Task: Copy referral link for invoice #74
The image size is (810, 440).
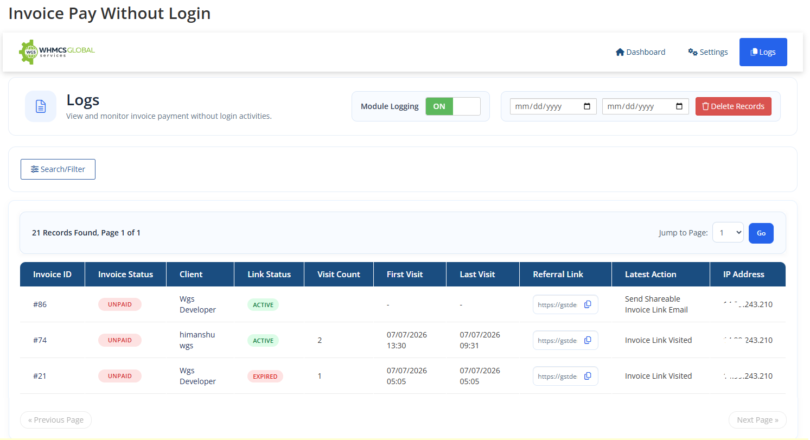Action: click(588, 340)
